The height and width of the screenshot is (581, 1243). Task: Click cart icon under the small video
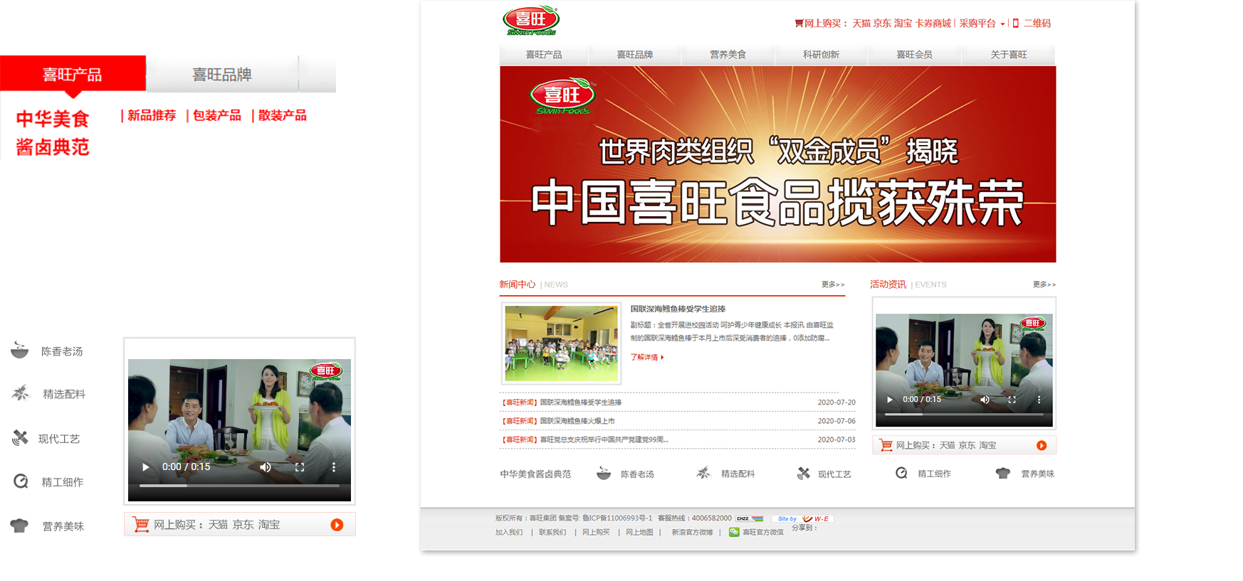click(886, 445)
